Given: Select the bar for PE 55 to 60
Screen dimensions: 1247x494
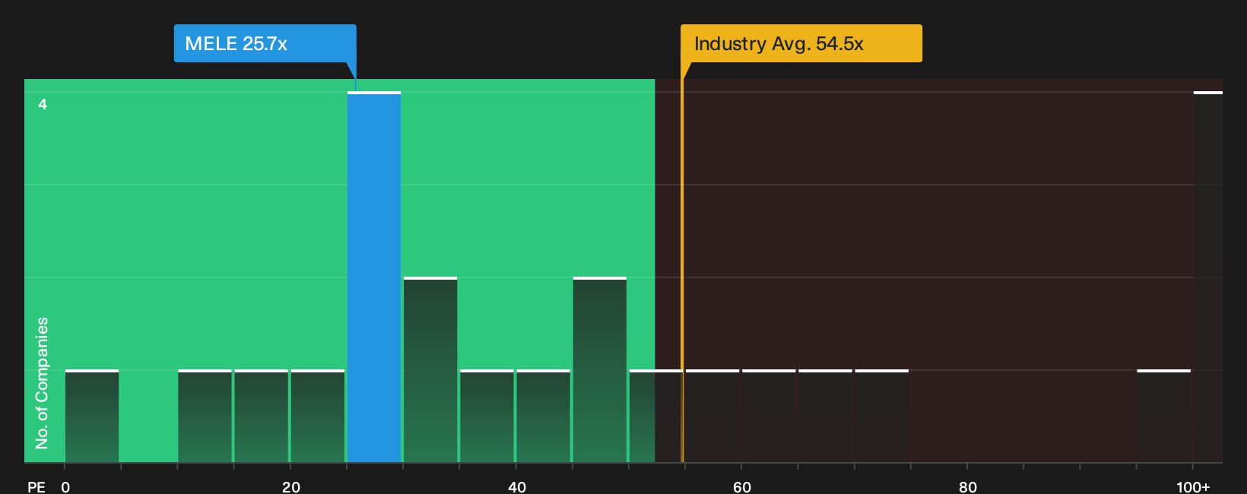Looking at the screenshot, I should point(712,416).
